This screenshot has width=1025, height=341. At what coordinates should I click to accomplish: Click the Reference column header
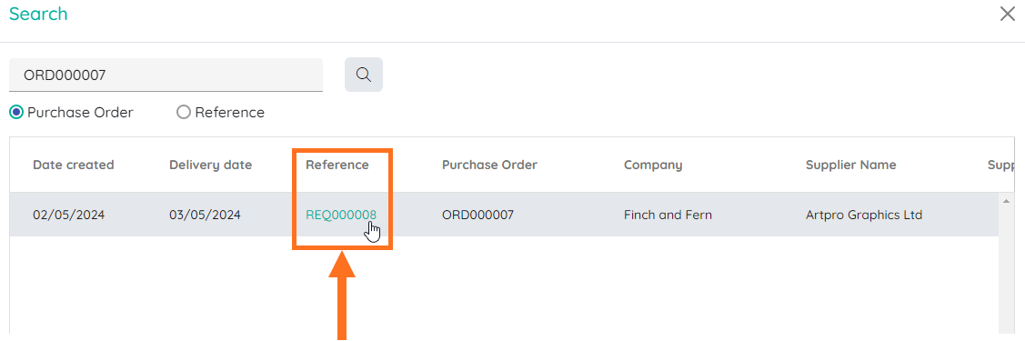(337, 165)
